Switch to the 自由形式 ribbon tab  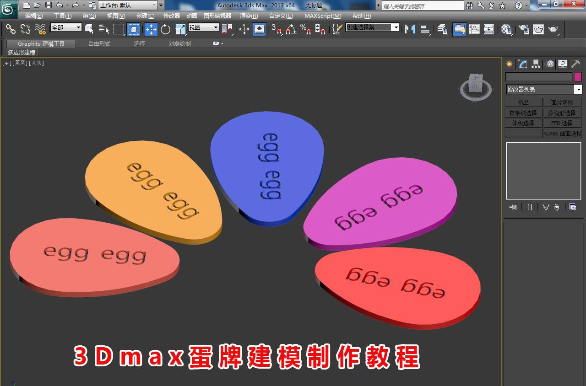click(x=99, y=44)
